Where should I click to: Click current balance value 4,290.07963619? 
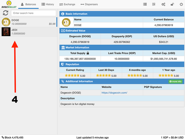click(164, 25)
